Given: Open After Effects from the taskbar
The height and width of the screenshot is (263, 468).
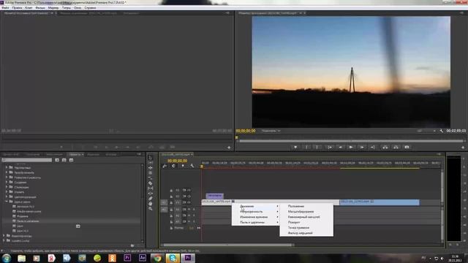Looking at the screenshot, I should [143, 258].
